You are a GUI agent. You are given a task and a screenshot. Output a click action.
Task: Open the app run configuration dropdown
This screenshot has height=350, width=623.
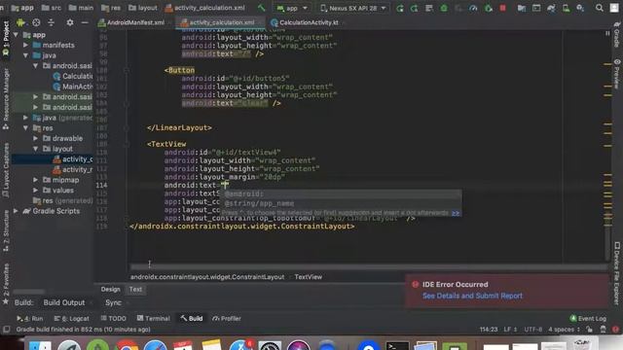tap(292, 8)
